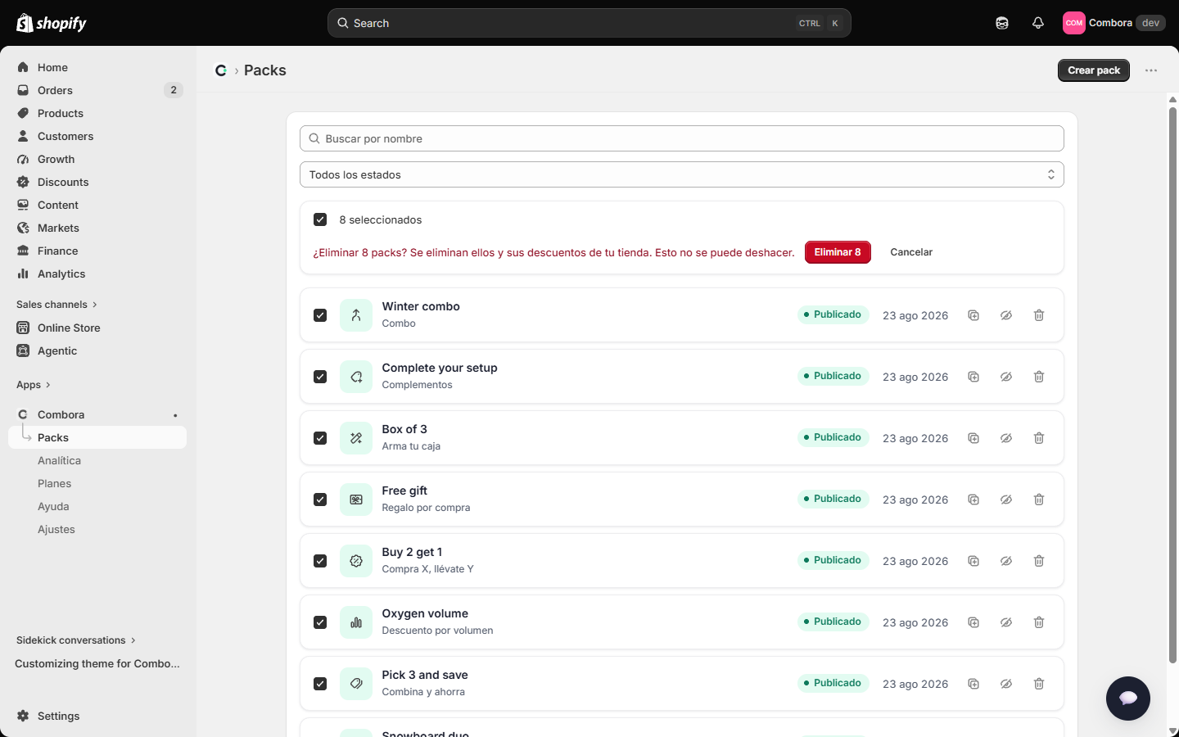Screen dimensions: 1179x737
Task: Delete the Oxygen volume pack
Action: pyautogui.click(x=1039, y=622)
